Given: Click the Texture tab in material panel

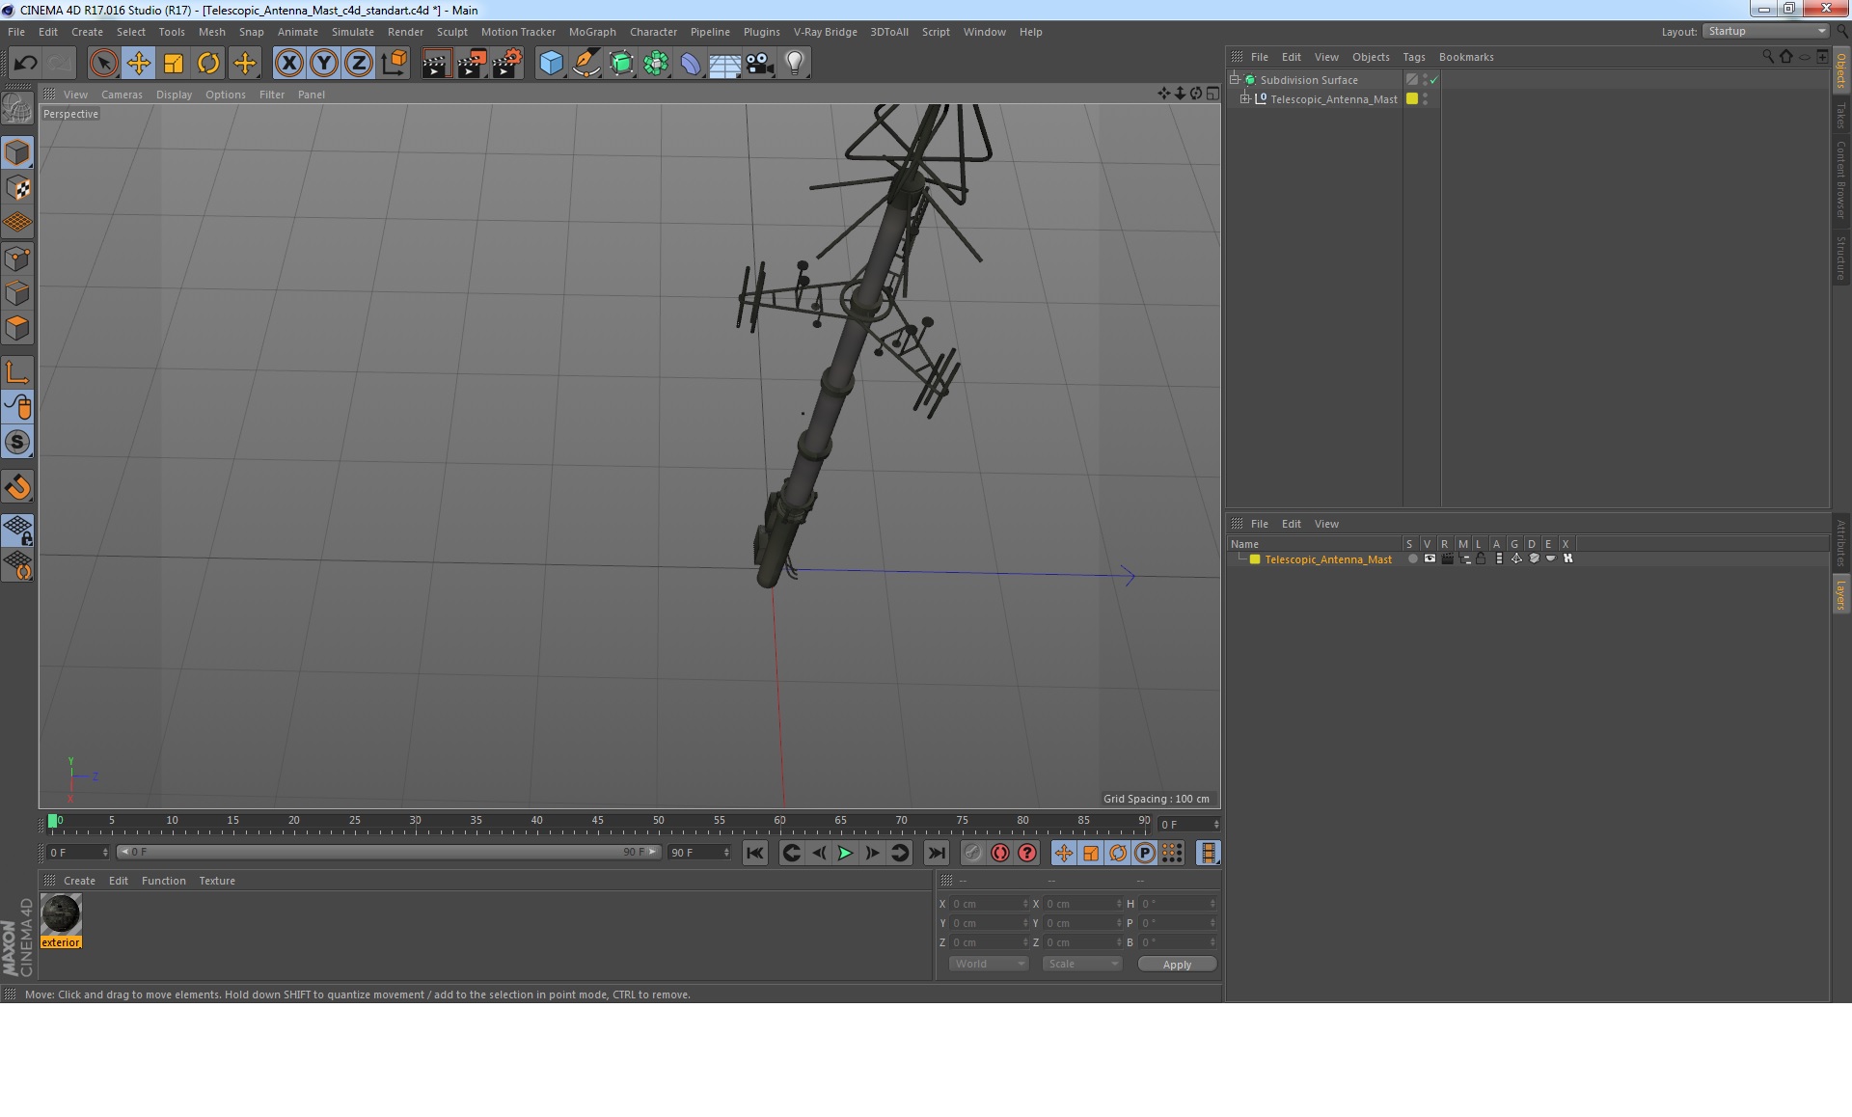Looking at the screenshot, I should [216, 879].
